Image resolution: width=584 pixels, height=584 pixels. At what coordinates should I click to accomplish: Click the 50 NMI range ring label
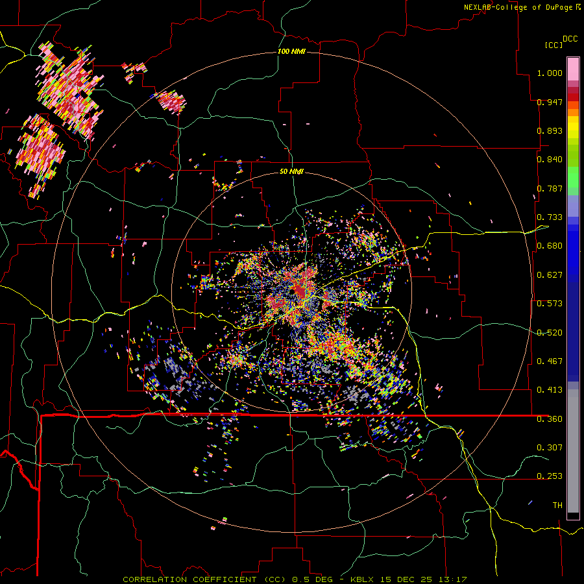pos(291,171)
